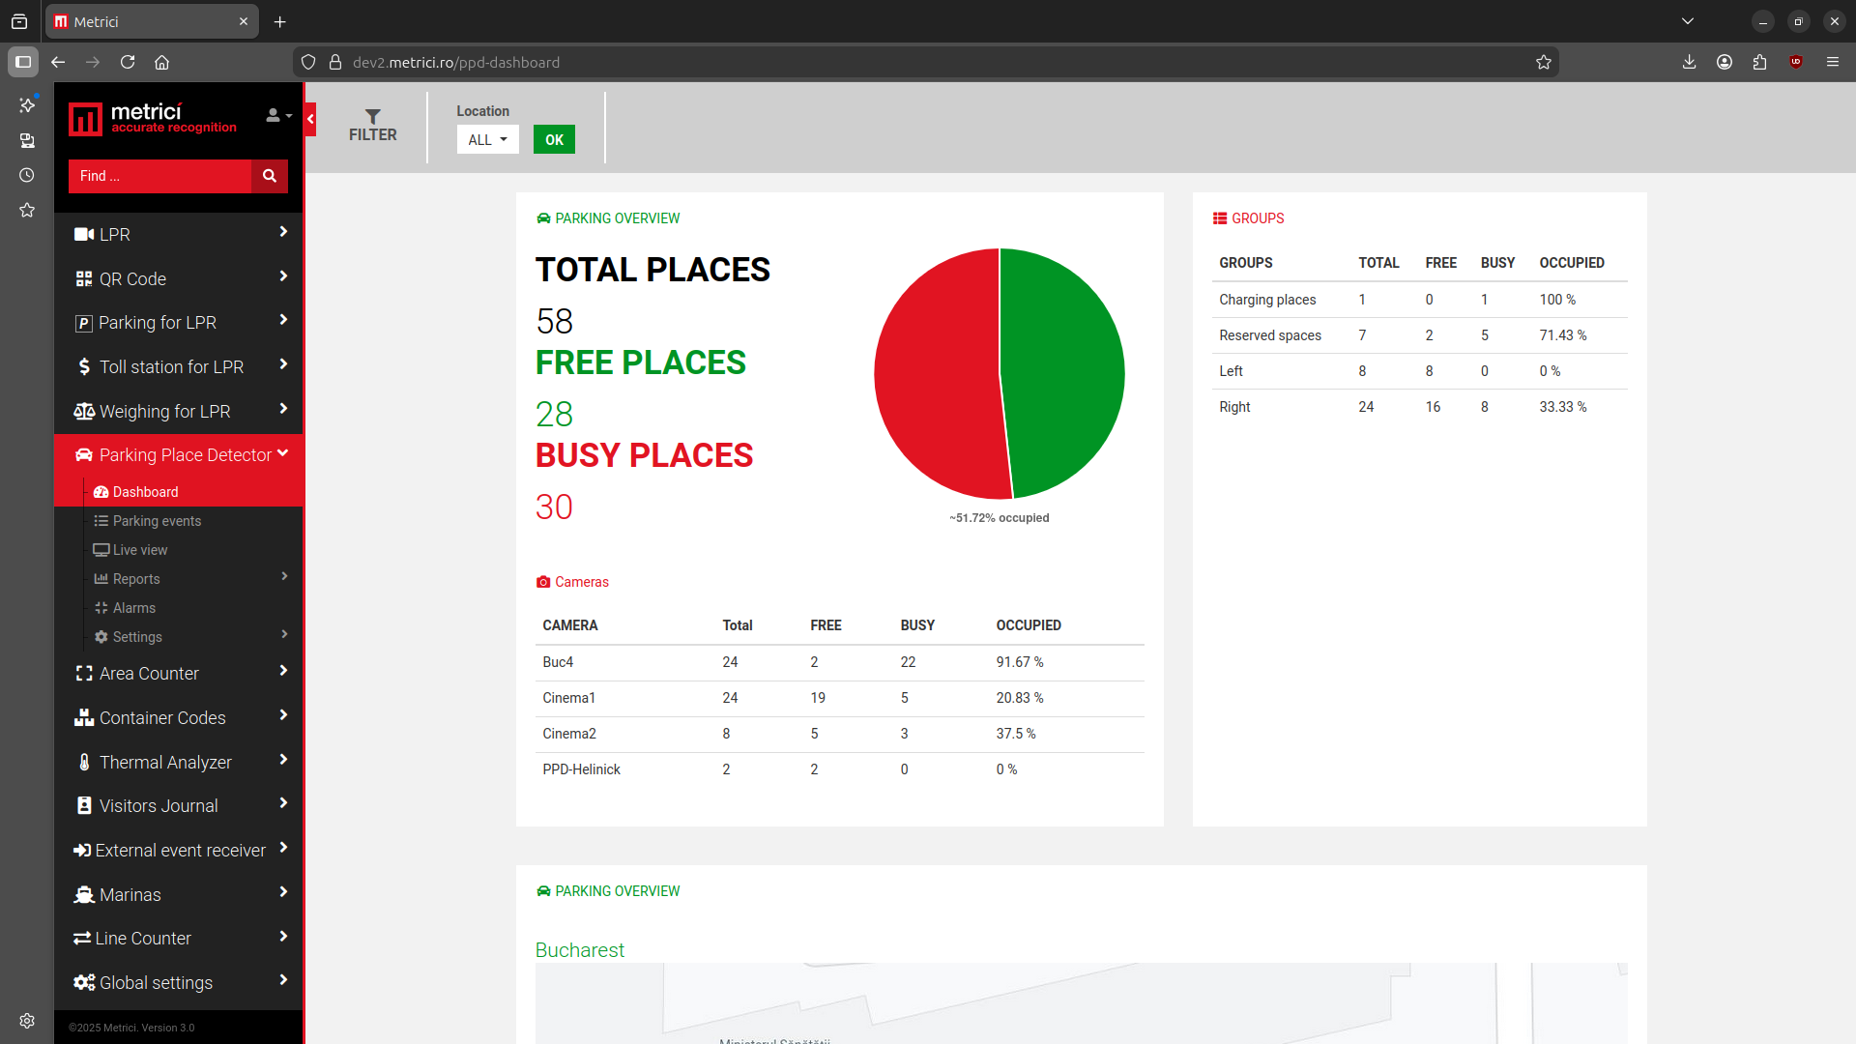This screenshot has height=1044, width=1856.
Task: Open browser downloads icon
Action: click(x=1689, y=62)
